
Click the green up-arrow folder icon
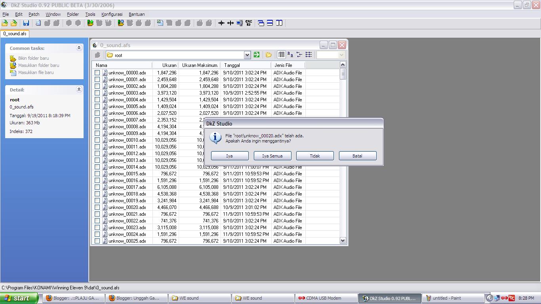[90, 23]
